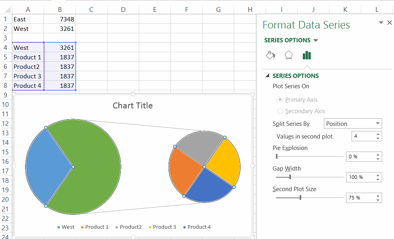Screen dimensions: 394x239
Task: Click the Chart Title text
Action: [132, 105]
